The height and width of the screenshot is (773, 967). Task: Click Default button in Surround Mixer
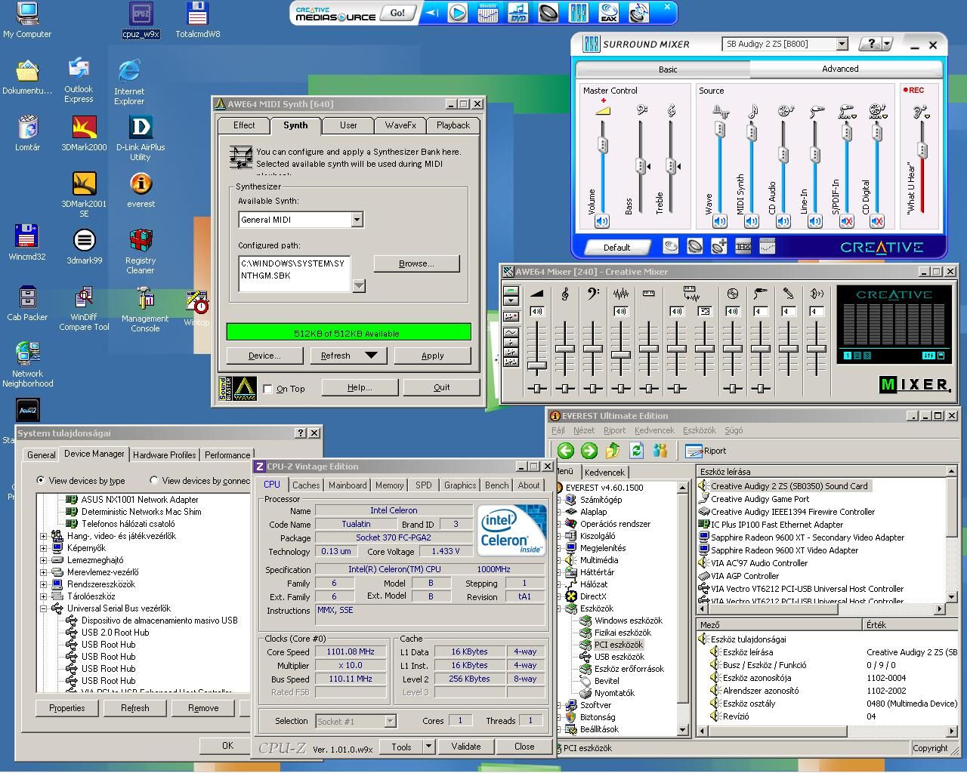[x=616, y=247]
